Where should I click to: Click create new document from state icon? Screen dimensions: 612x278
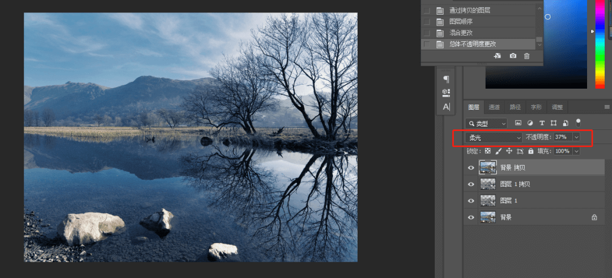click(x=498, y=56)
